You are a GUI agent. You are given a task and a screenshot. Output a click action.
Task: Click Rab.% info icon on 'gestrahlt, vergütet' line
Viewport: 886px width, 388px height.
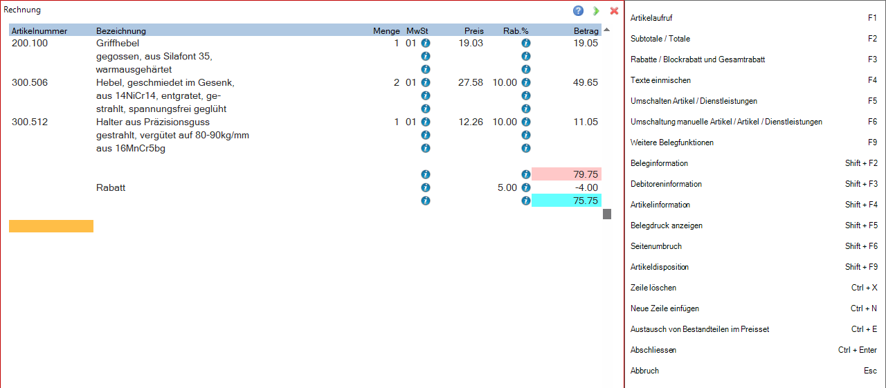coord(526,135)
